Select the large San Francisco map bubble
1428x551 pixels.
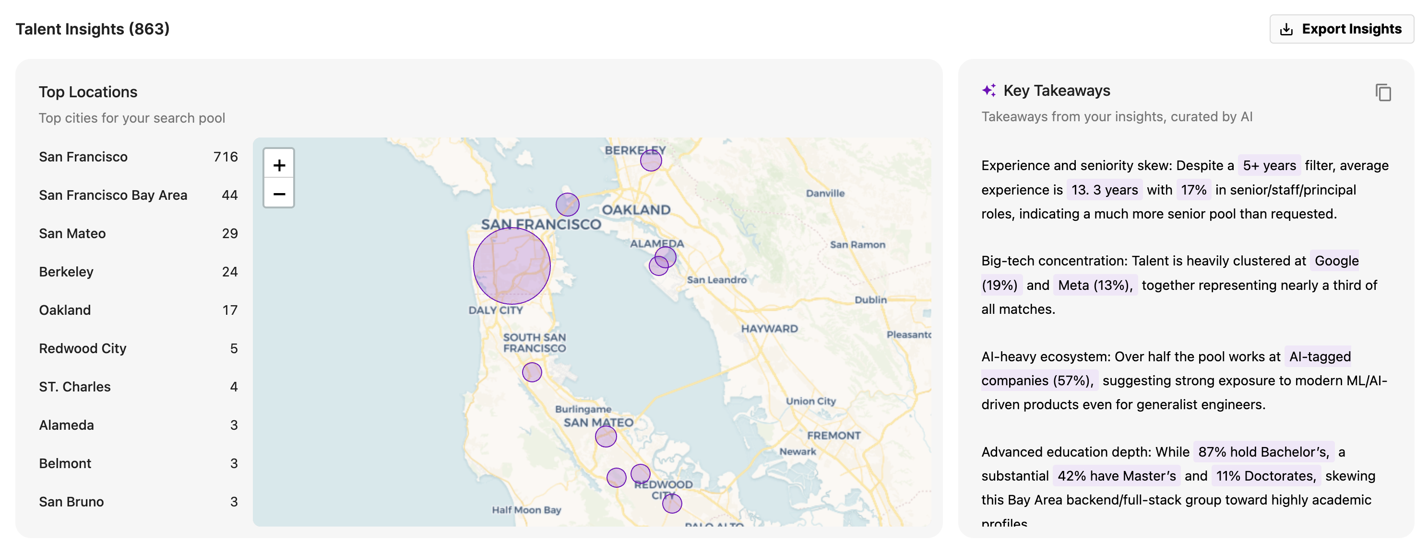(512, 266)
